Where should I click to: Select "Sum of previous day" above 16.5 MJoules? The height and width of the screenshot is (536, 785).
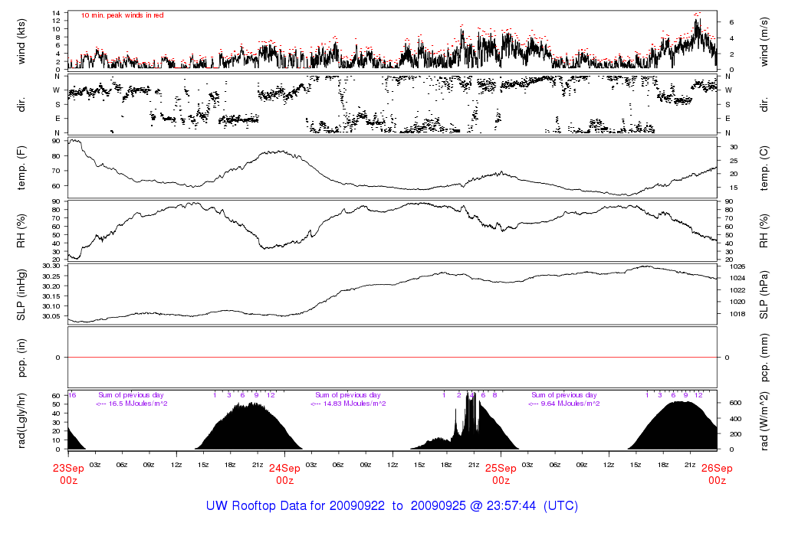pos(130,395)
